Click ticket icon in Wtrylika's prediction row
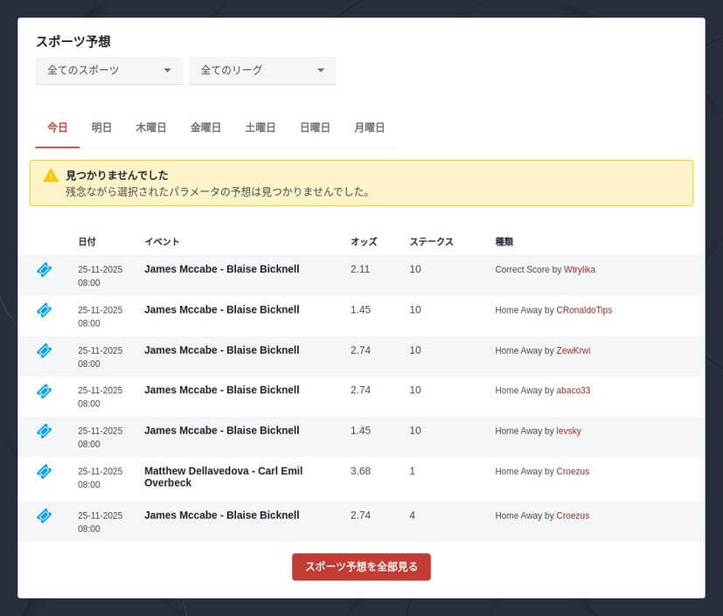 (x=45, y=270)
